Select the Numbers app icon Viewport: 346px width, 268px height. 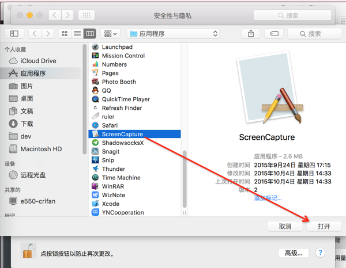[x=95, y=64]
